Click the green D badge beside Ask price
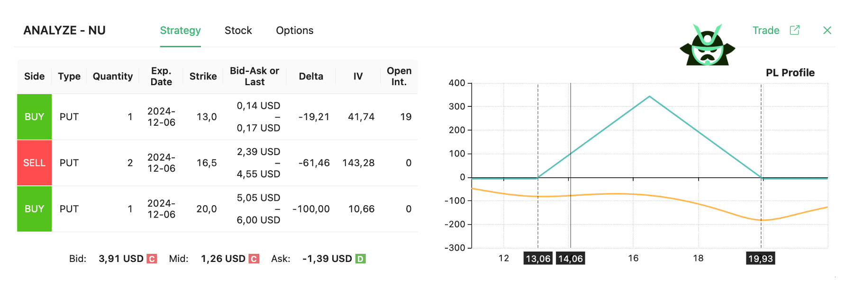This screenshot has height=296, width=854. [361, 259]
